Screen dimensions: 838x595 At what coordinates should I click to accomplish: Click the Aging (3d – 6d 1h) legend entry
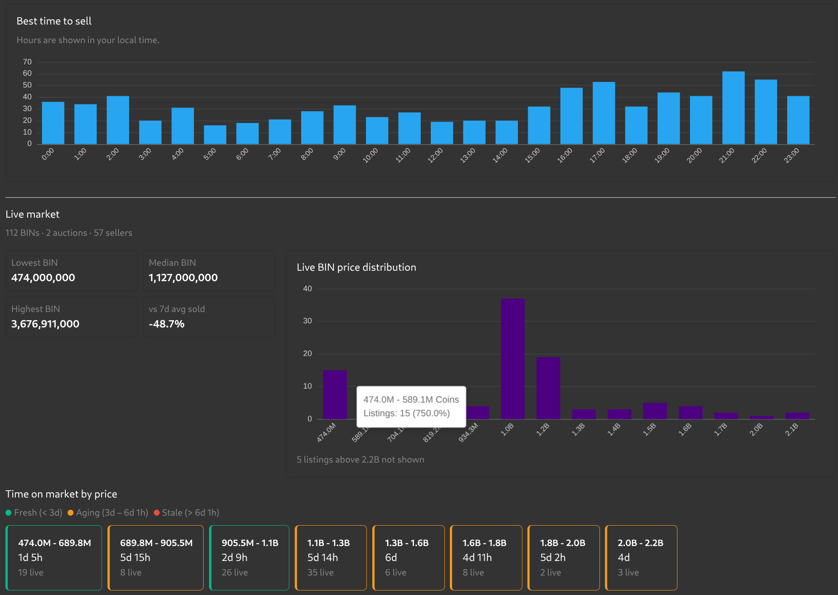pyautogui.click(x=108, y=512)
